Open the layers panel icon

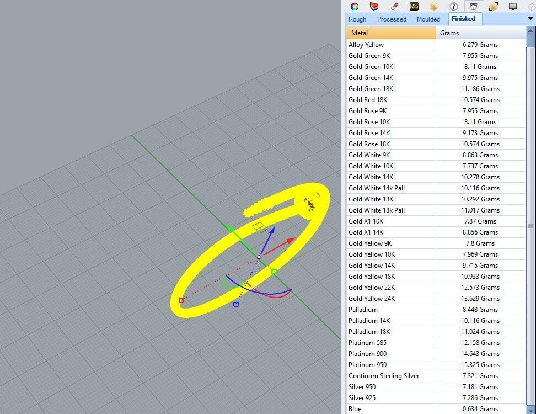point(374,6)
